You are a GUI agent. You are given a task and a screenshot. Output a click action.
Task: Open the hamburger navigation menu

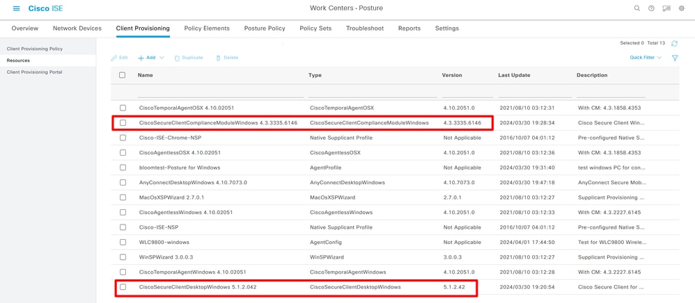[x=17, y=8]
